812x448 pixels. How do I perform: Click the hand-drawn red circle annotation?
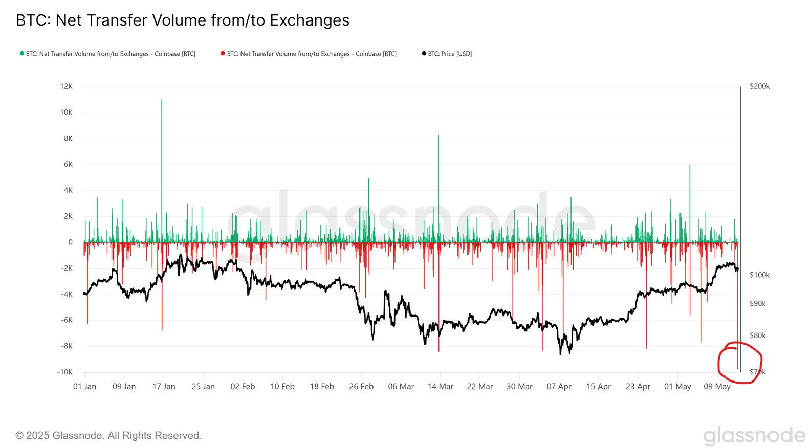coord(740,363)
